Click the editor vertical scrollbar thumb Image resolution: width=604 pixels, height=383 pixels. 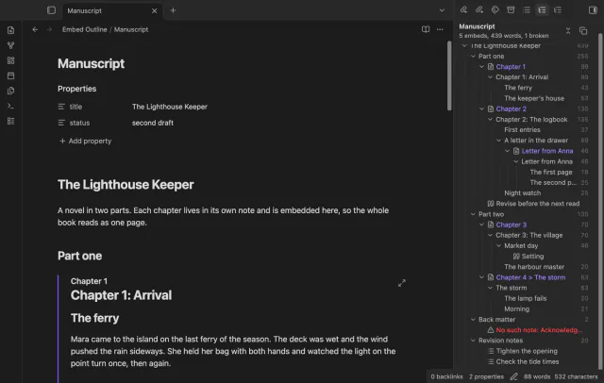[x=449, y=75]
